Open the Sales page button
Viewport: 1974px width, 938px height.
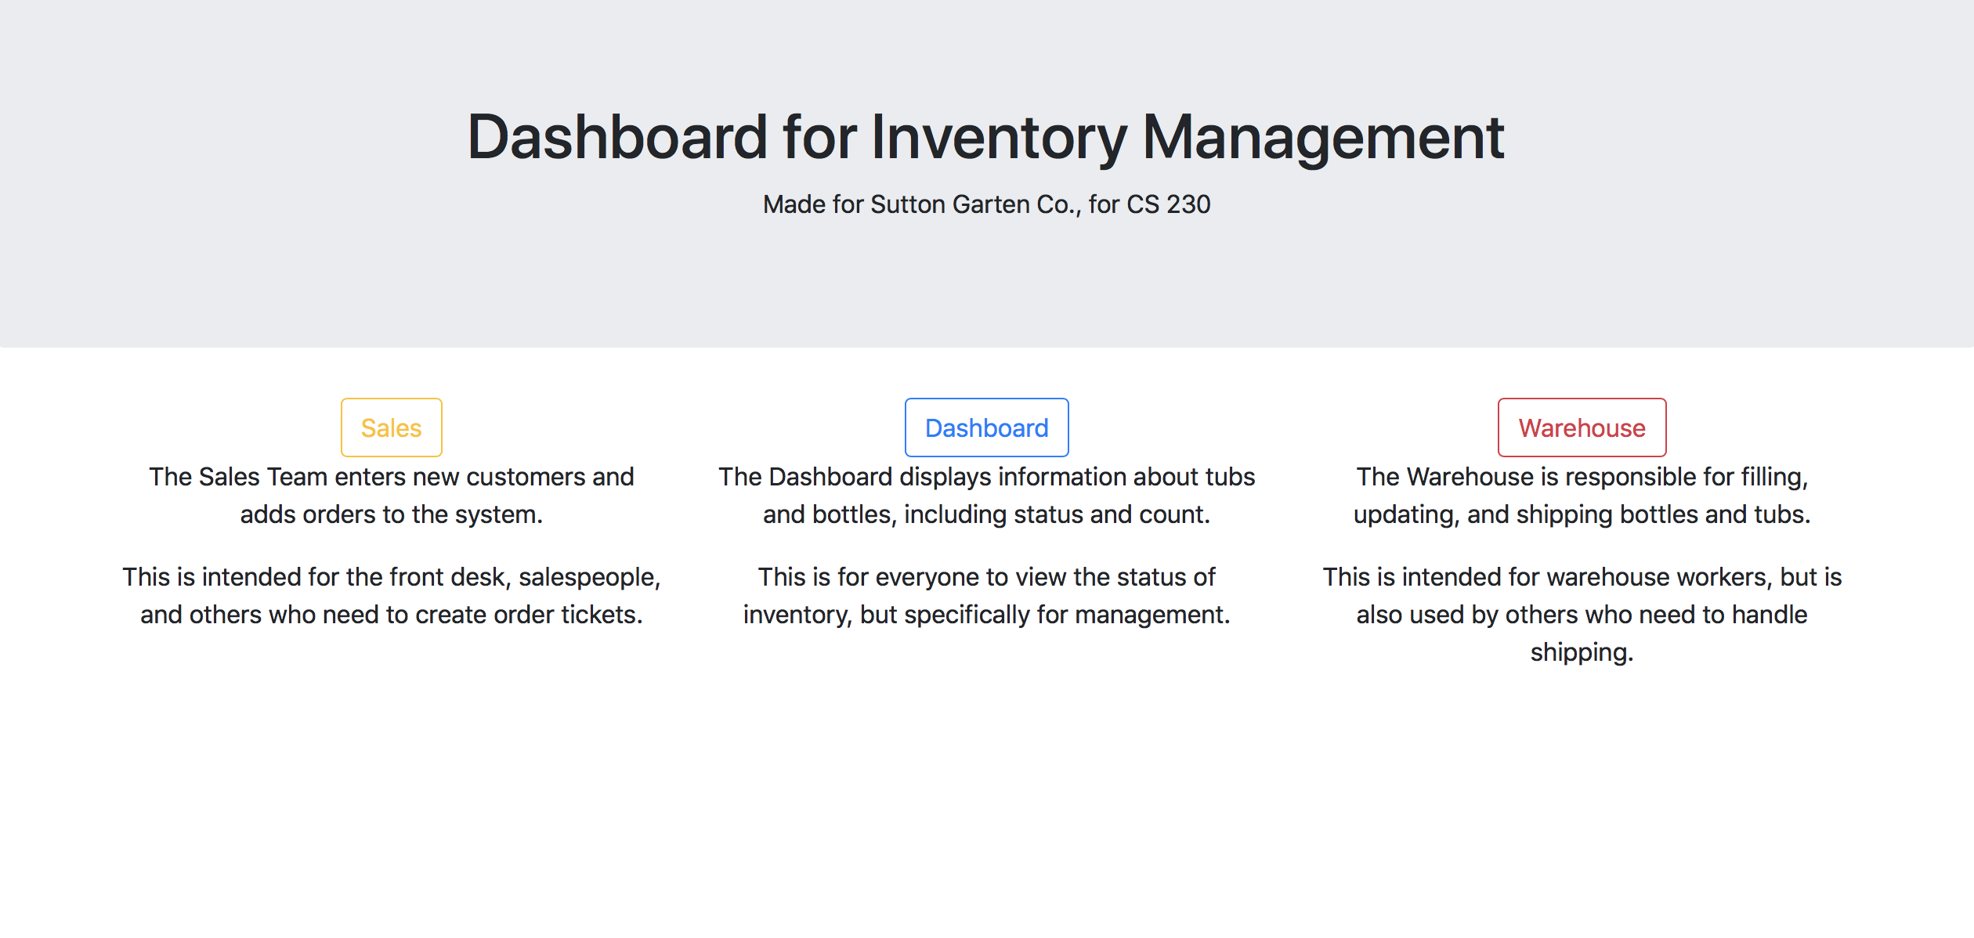pyautogui.click(x=391, y=428)
